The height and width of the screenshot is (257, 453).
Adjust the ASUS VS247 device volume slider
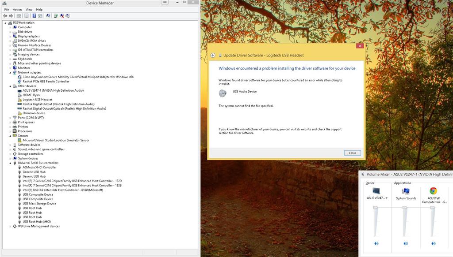376,208
